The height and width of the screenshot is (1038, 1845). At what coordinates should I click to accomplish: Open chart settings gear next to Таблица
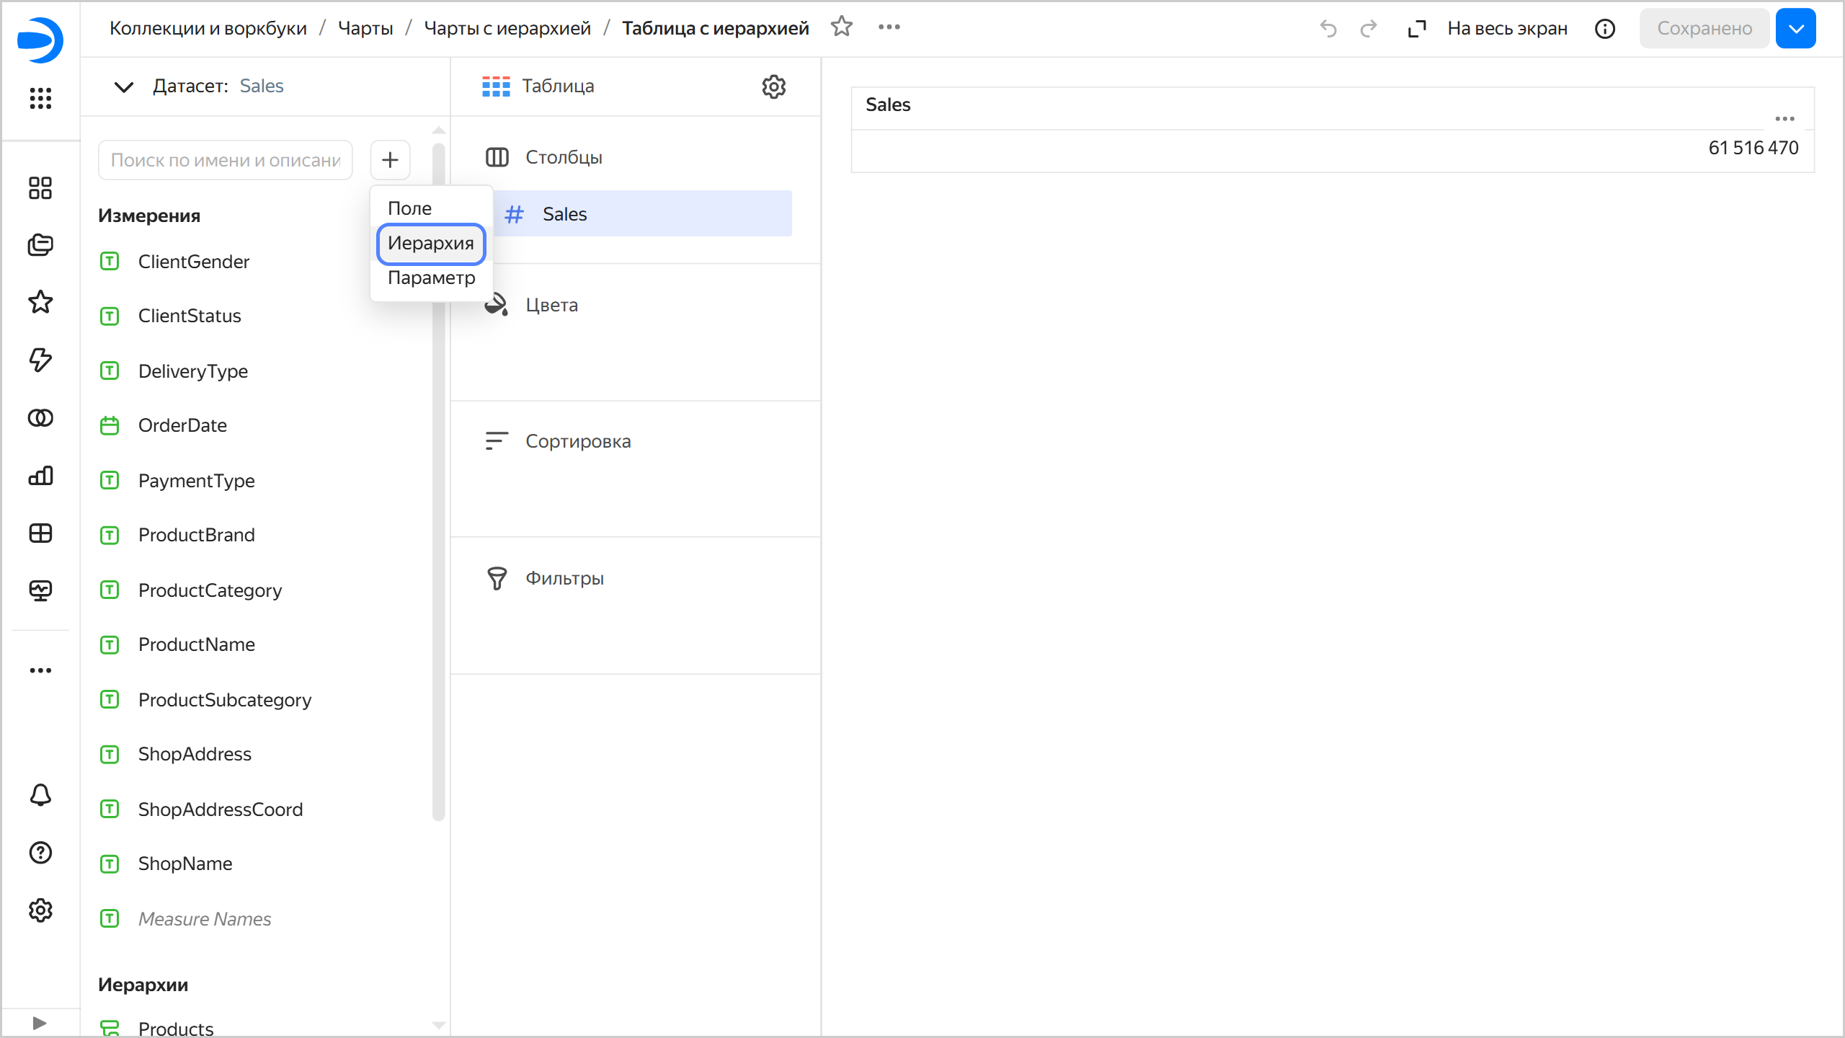coord(773,86)
